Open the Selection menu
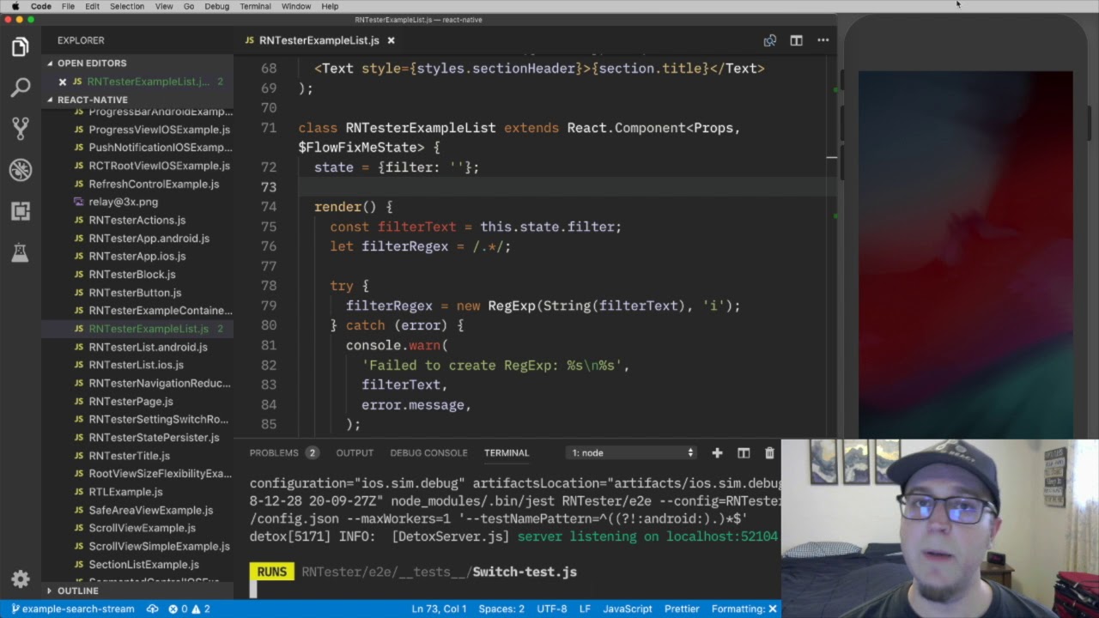 click(x=127, y=6)
